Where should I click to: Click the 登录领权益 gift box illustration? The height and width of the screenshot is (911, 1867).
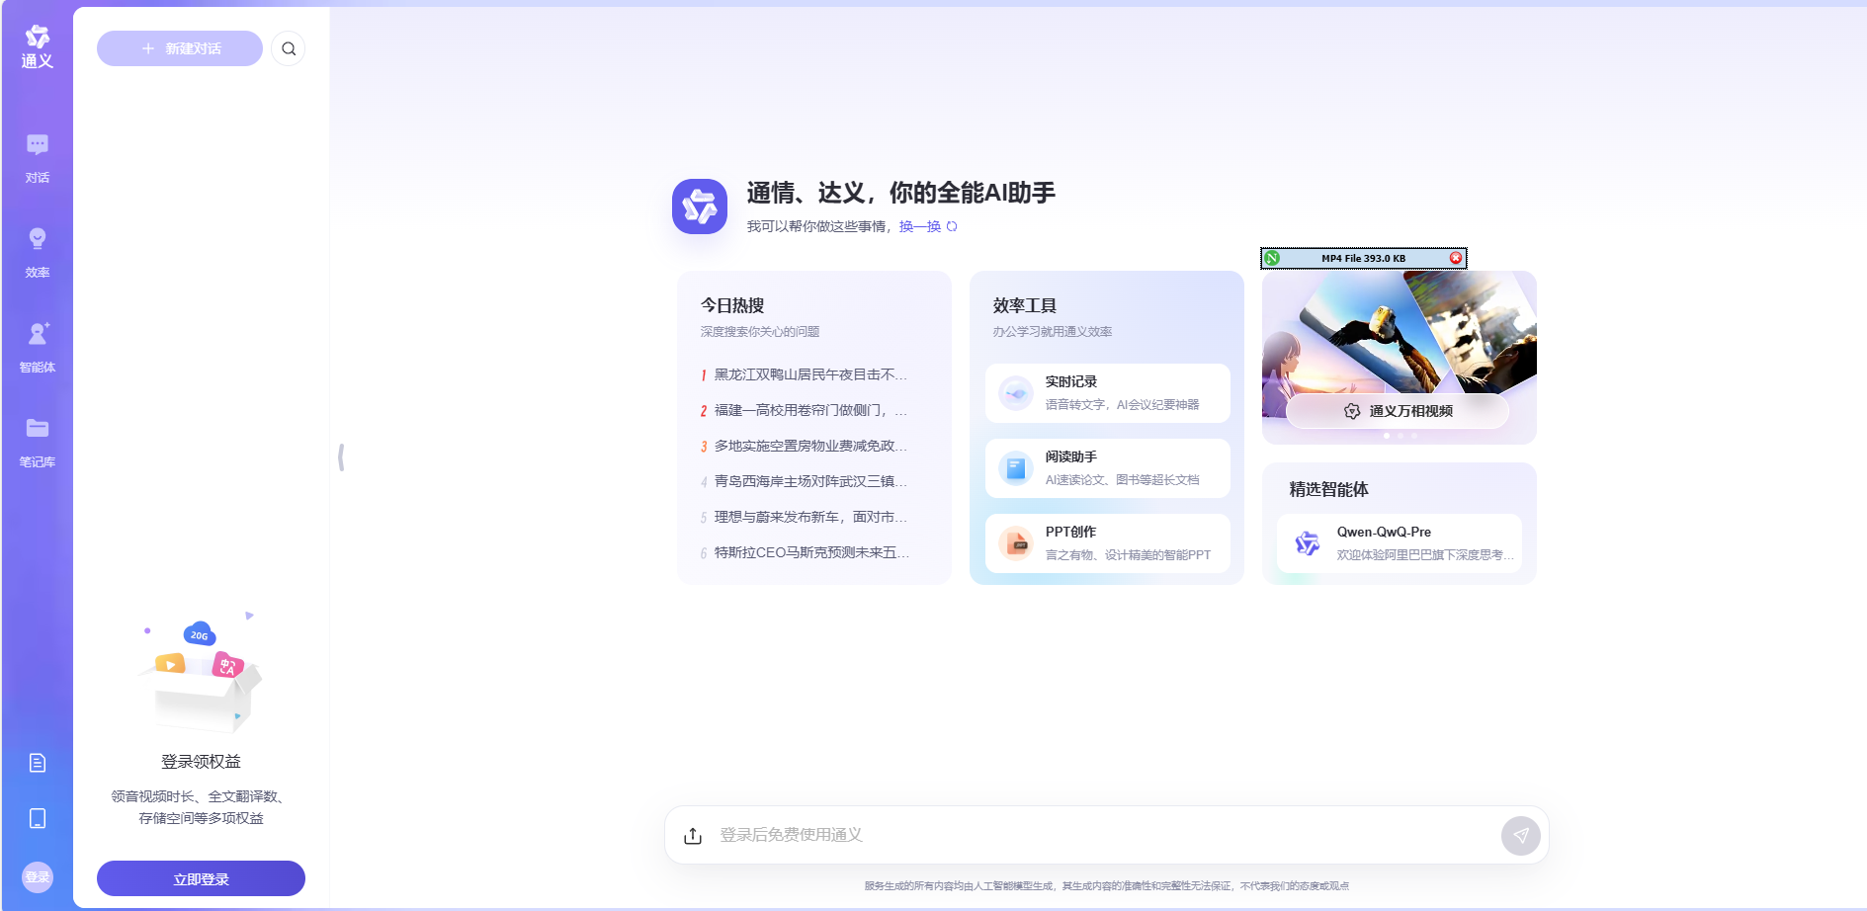click(202, 673)
